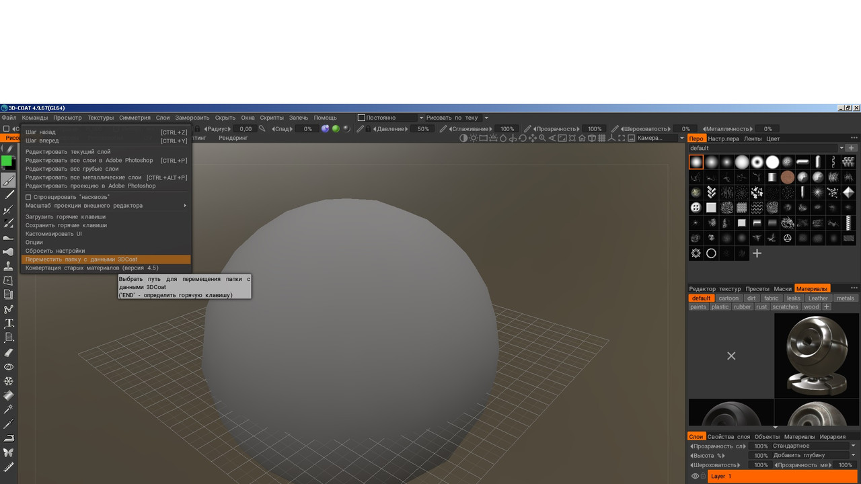The image size is (861, 484).
Task: Click the green foreground color swatch
Action: click(x=7, y=161)
